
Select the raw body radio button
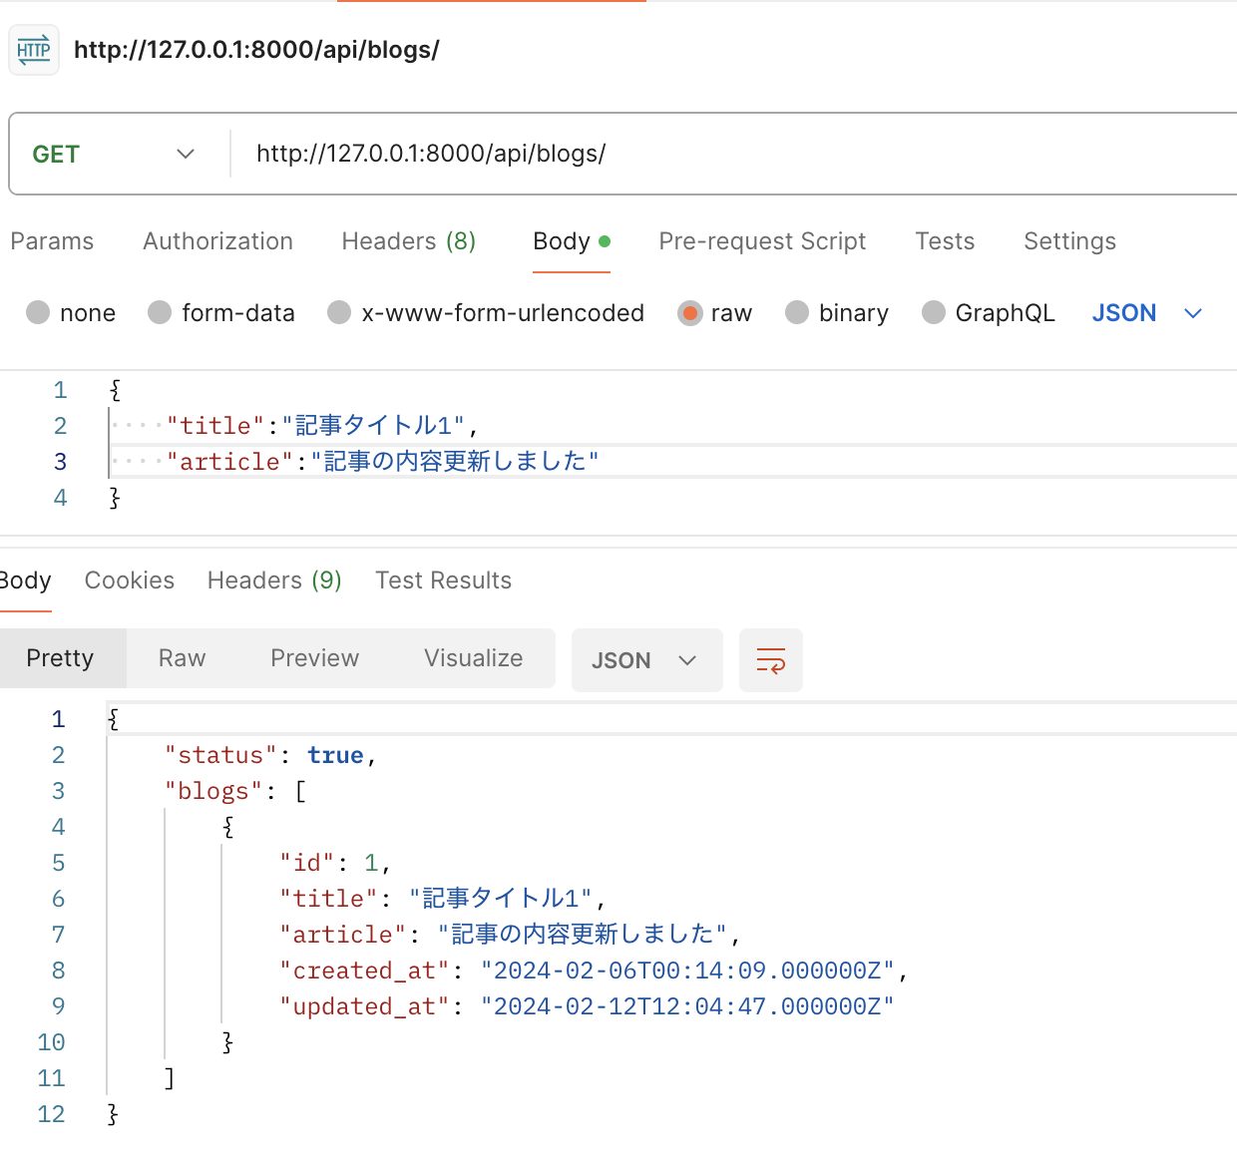[x=689, y=313]
